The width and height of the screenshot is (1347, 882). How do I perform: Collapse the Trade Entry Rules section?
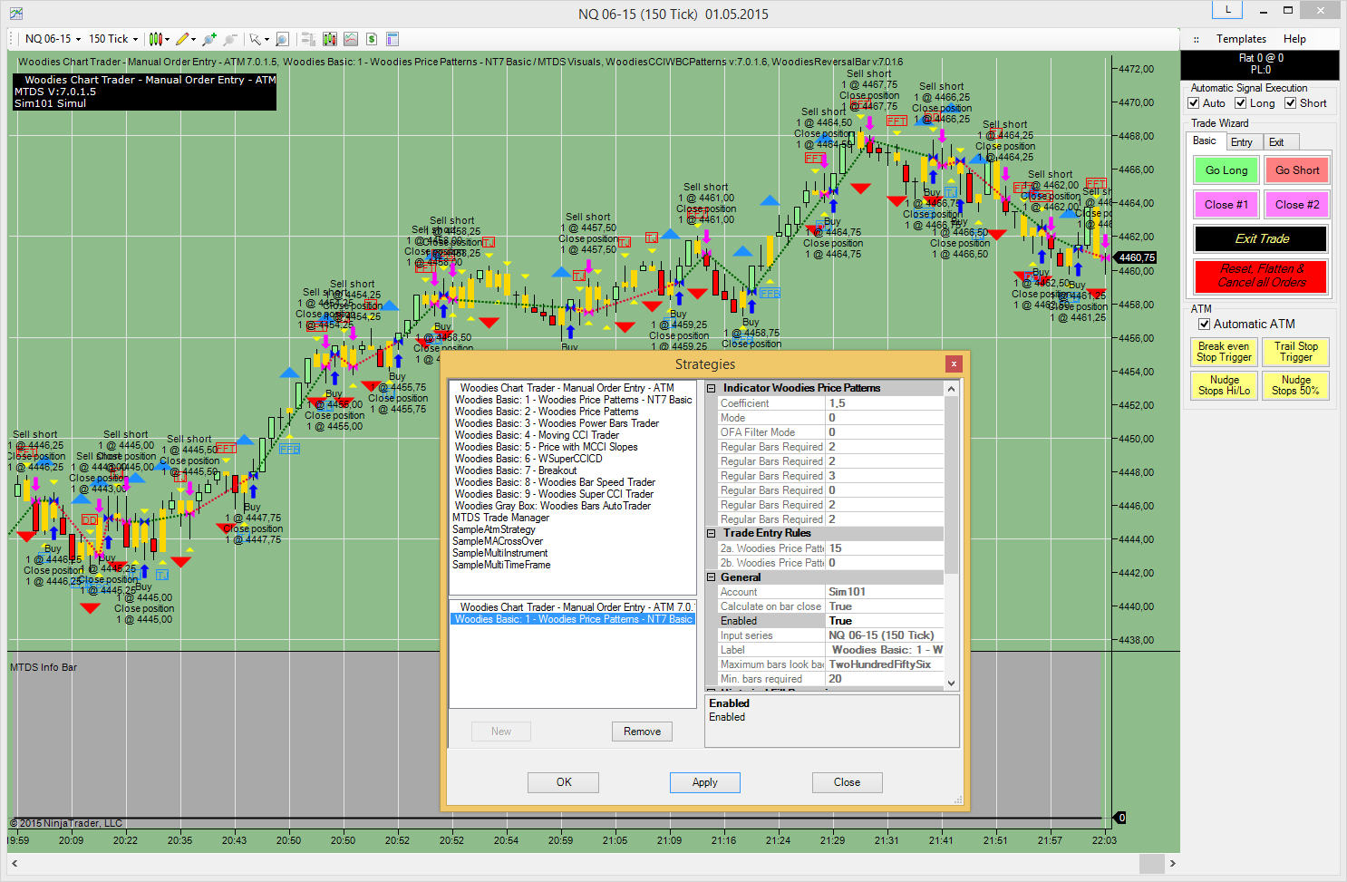tap(712, 533)
